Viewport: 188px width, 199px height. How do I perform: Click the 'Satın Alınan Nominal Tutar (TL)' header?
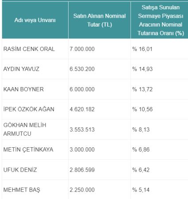pyautogui.click(x=100, y=20)
